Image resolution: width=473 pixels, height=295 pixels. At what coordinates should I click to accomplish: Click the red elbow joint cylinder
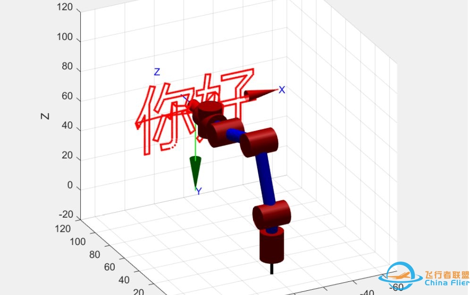tap(258, 142)
